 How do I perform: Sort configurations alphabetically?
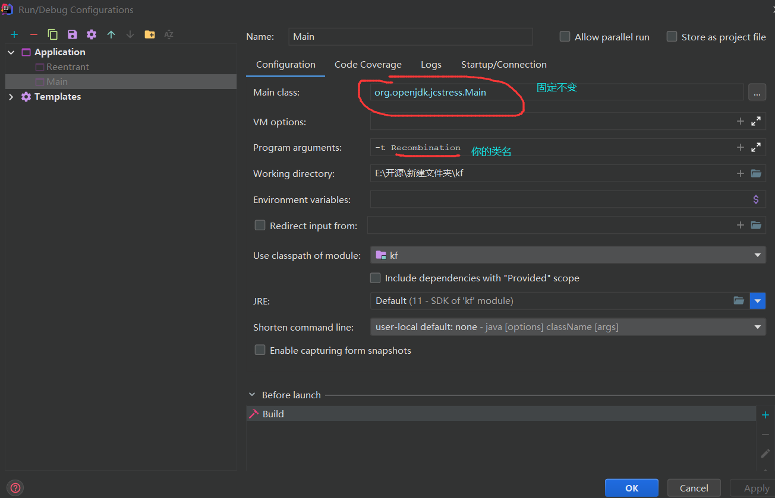(169, 35)
